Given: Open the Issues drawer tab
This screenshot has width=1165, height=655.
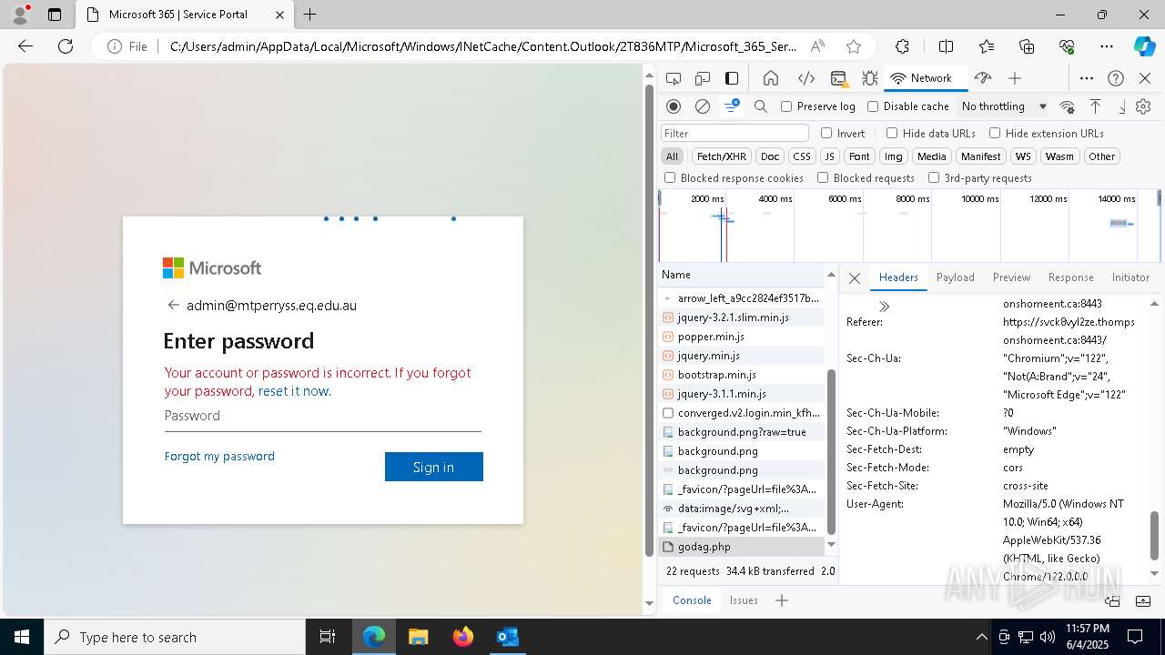Looking at the screenshot, I should (744, 600).
